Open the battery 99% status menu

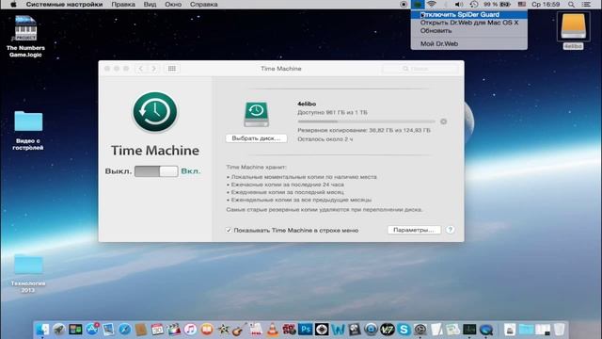(497, 4)
